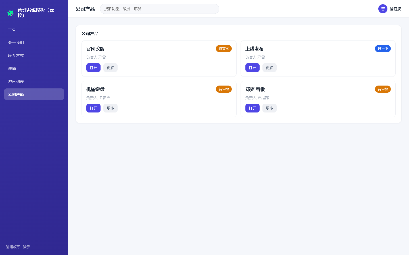
Task: Open 详情 page from sidebar
Action: point(34,69)
